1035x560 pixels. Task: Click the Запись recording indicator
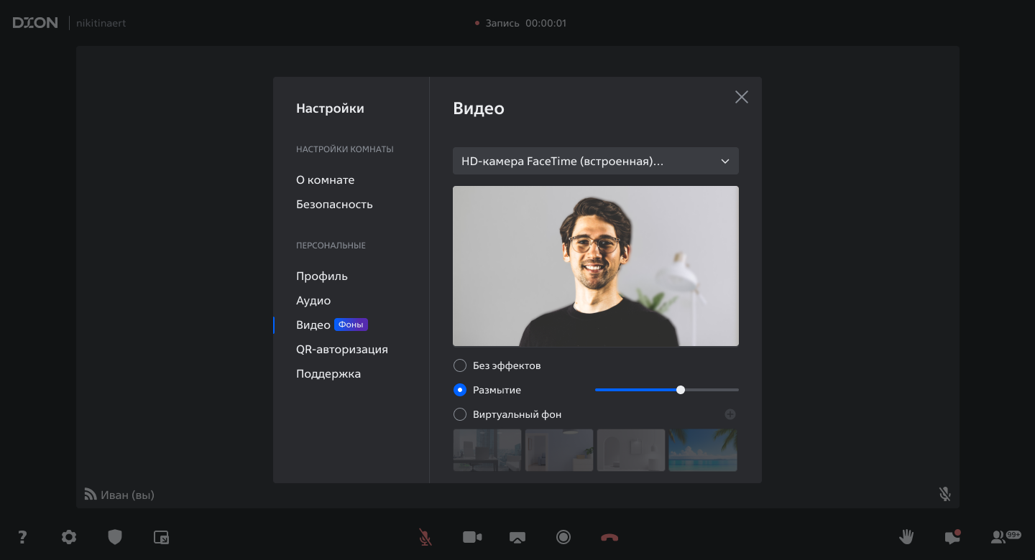coord(520,23)
